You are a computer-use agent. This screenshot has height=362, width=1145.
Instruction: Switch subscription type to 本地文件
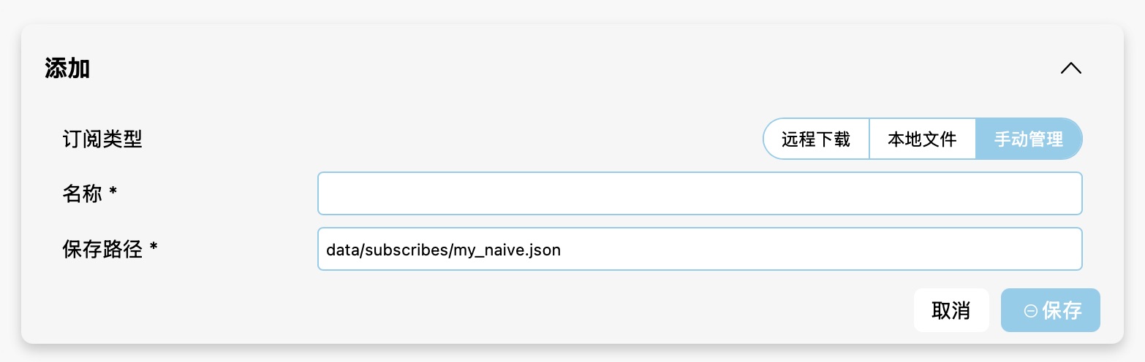pos(922,139)
